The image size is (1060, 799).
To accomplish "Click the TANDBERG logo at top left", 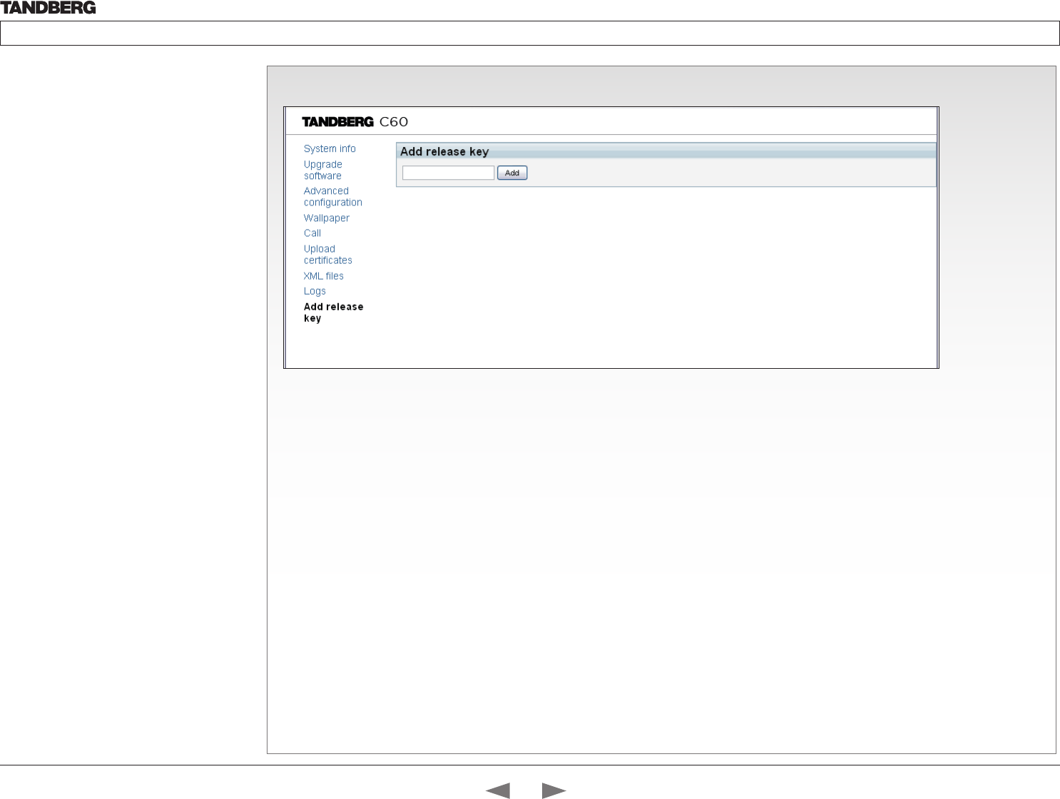I will [x=49, y=8].
